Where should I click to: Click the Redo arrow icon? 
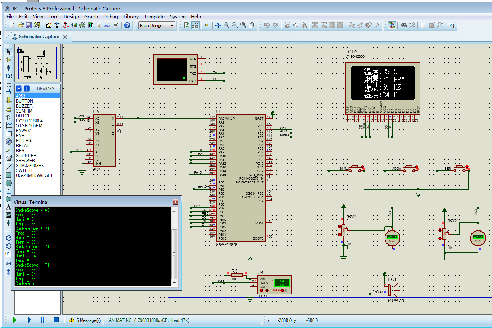pos(276,25)
